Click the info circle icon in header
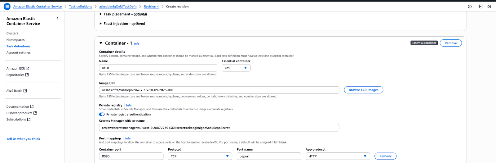Viewport: 496px width, 163px height. pos(470,7)
